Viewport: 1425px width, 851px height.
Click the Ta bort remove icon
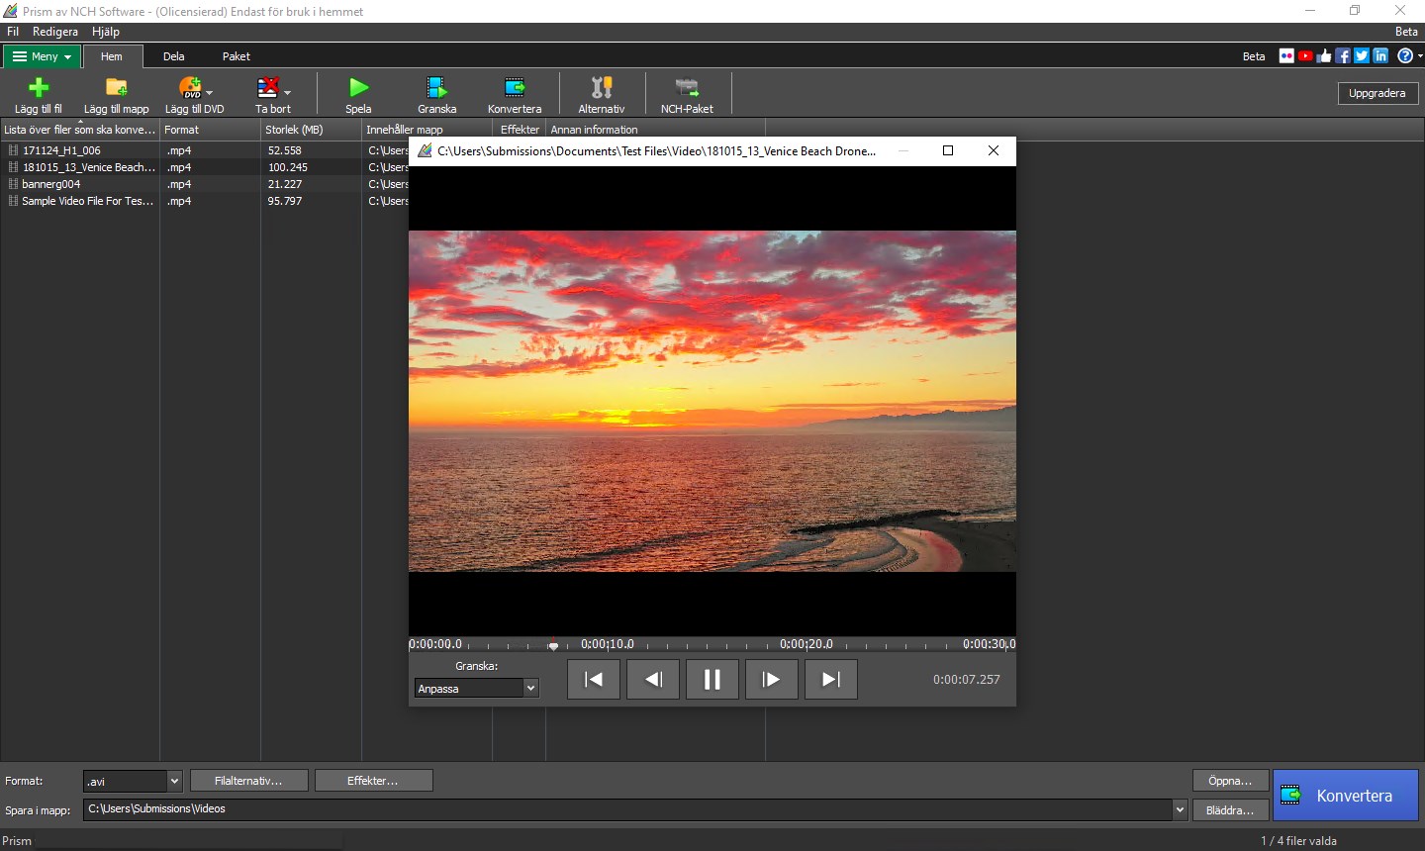click(x=267, y=89)
